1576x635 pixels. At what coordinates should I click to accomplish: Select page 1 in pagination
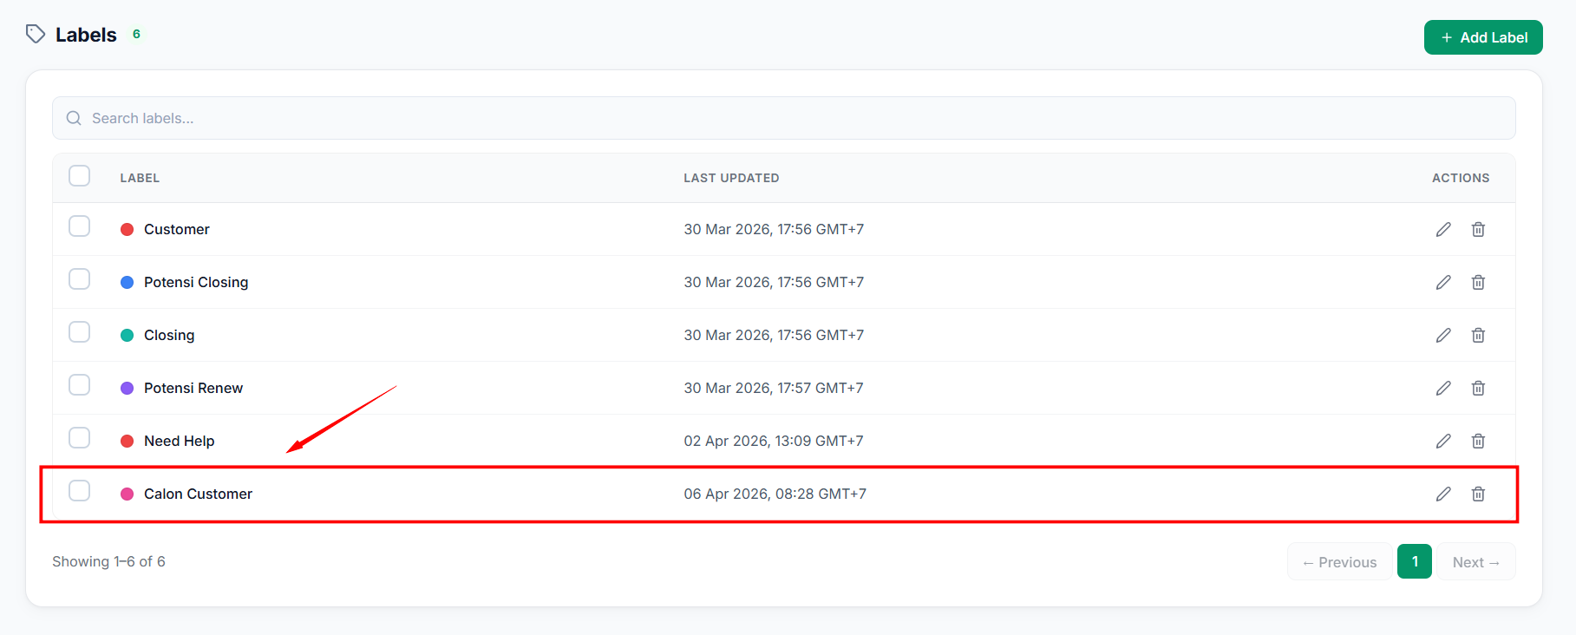(x=1415, y=562)
